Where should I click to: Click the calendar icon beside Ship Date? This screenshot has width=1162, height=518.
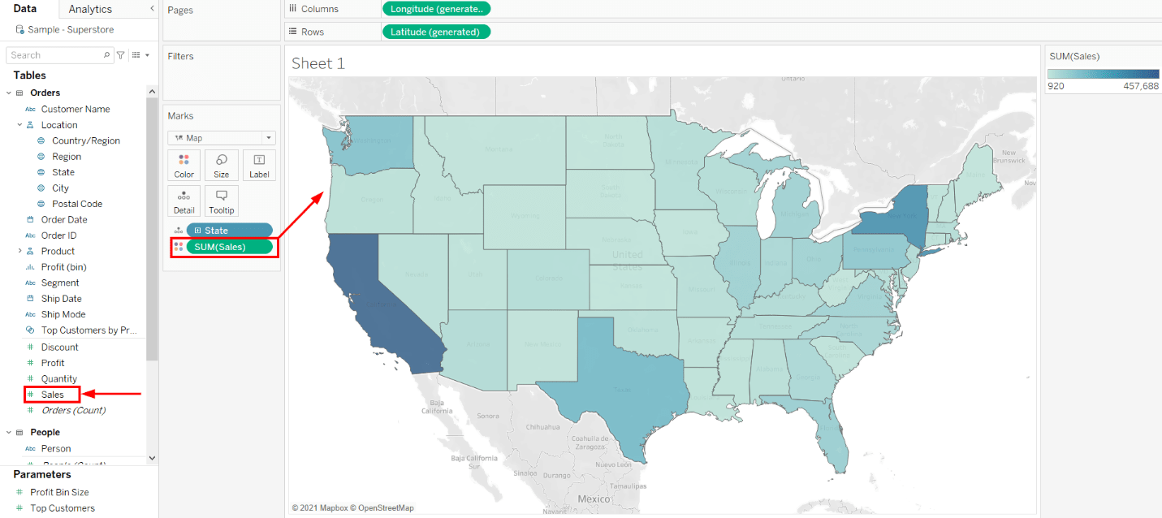tap(30, 299)
